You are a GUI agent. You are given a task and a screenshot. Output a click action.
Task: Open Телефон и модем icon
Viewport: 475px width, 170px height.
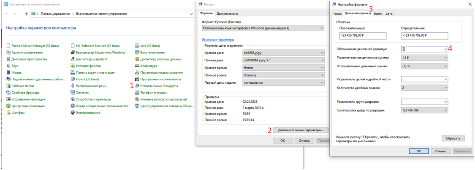137,93
